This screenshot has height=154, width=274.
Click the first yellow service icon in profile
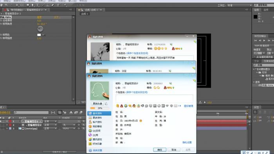(117, 106)
